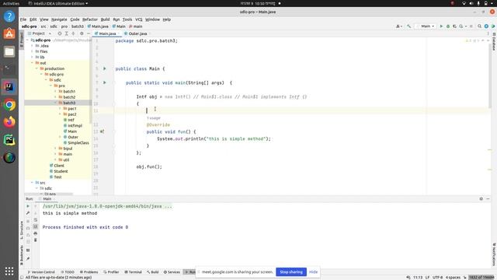497x280 pixels.
Task: Click the LF line separator in status bar
Action: tap(427, 278)
